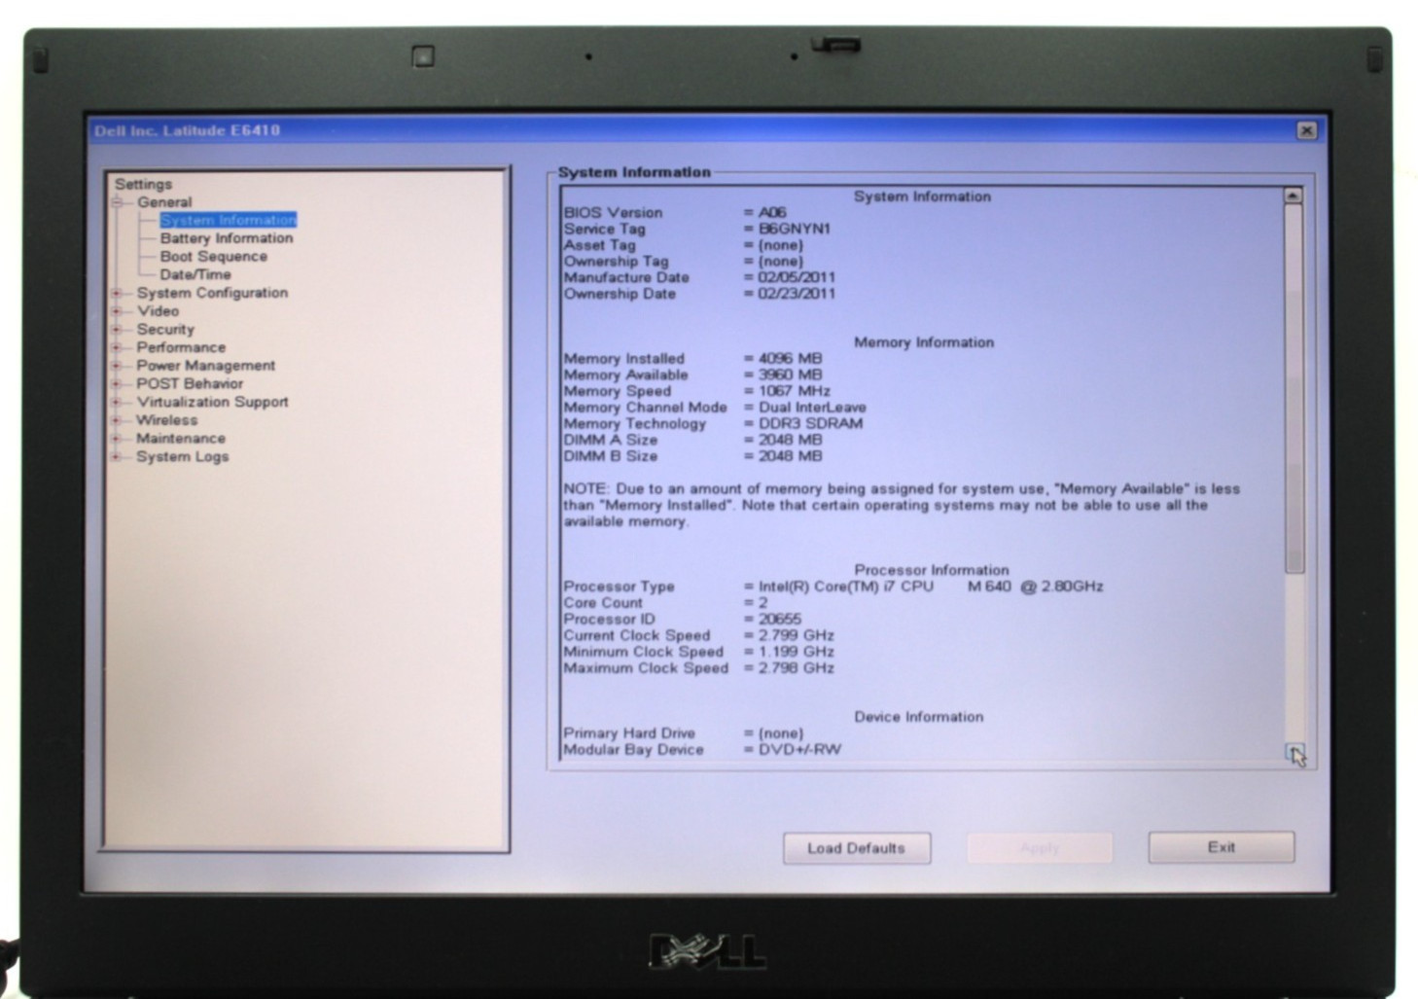Image resolution: width=1418 pixels, height=999 pixels.
Task: Open Date/Time settings
Action: 195,274
